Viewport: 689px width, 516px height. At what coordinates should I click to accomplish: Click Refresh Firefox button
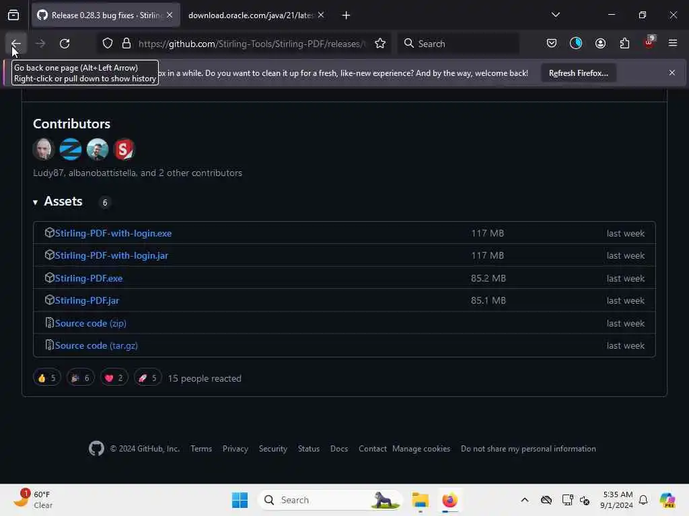[578, 73]
